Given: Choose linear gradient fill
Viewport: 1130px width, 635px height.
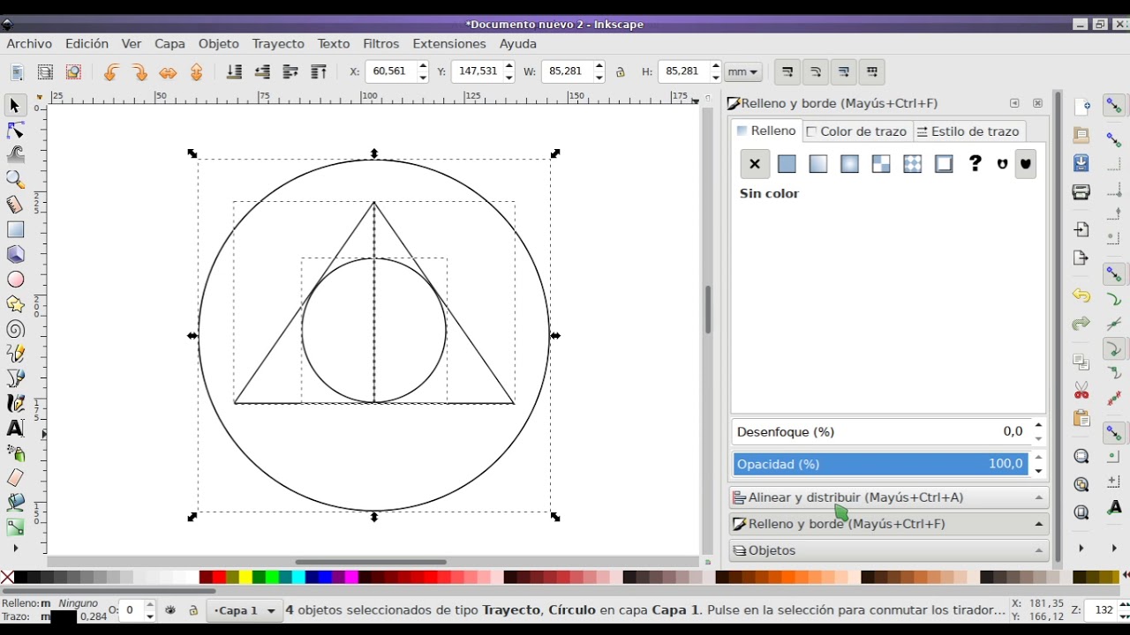Looking at the screenshot, I should pos(818,163).
